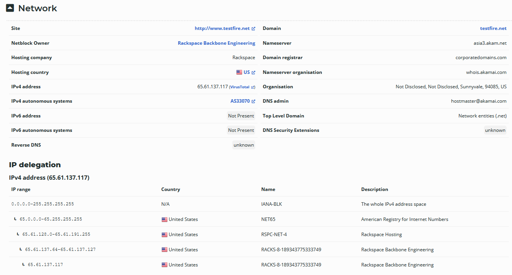The width and height of the screenshot is (512, 275).
Task: Click the US flag in Hosting country row
Action: (x=239, y=72)
